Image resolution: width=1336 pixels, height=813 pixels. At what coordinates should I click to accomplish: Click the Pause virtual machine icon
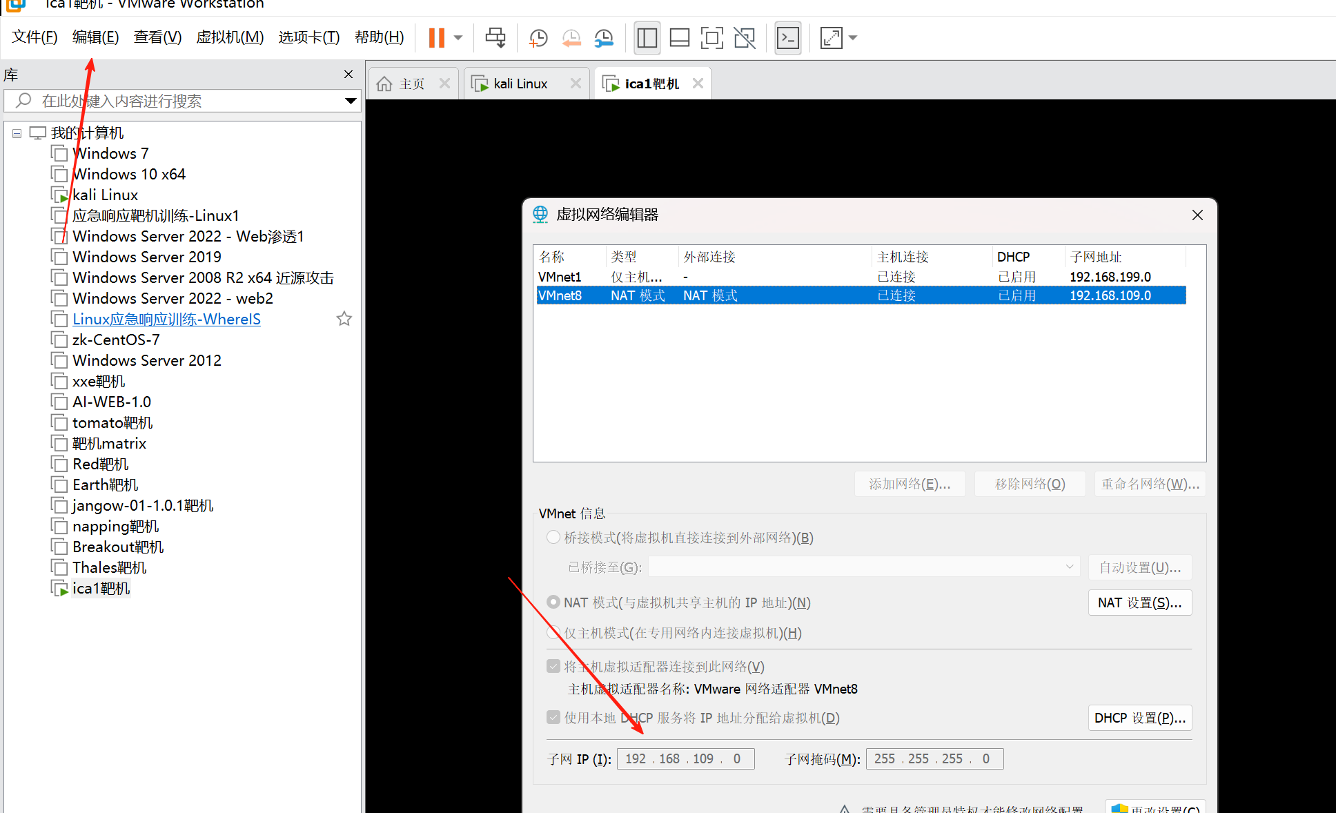436,37
